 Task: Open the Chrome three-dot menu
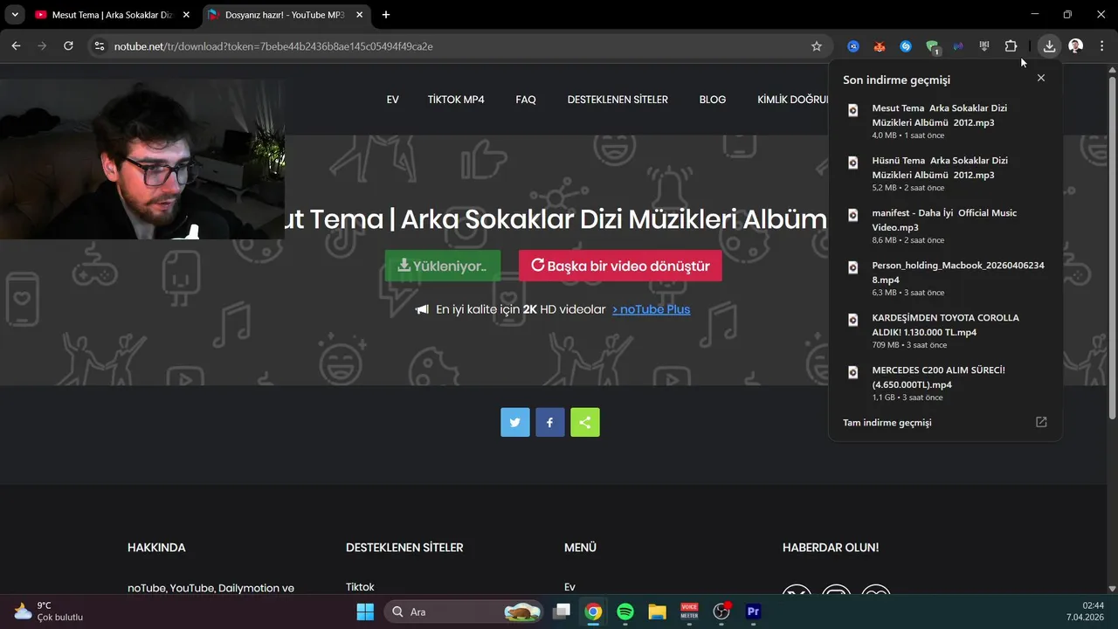click(1101, 46)
